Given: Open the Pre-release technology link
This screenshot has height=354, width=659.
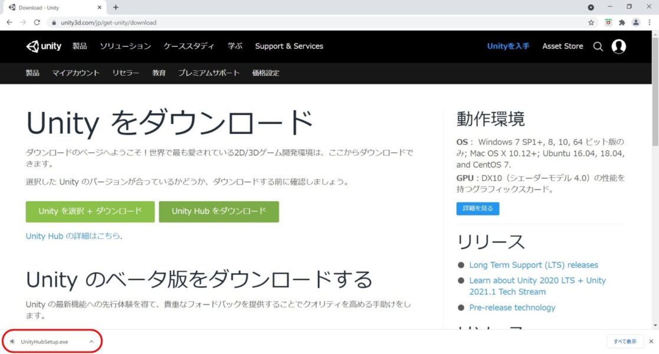Looking at the screenshot, I should tap(512, 307).
